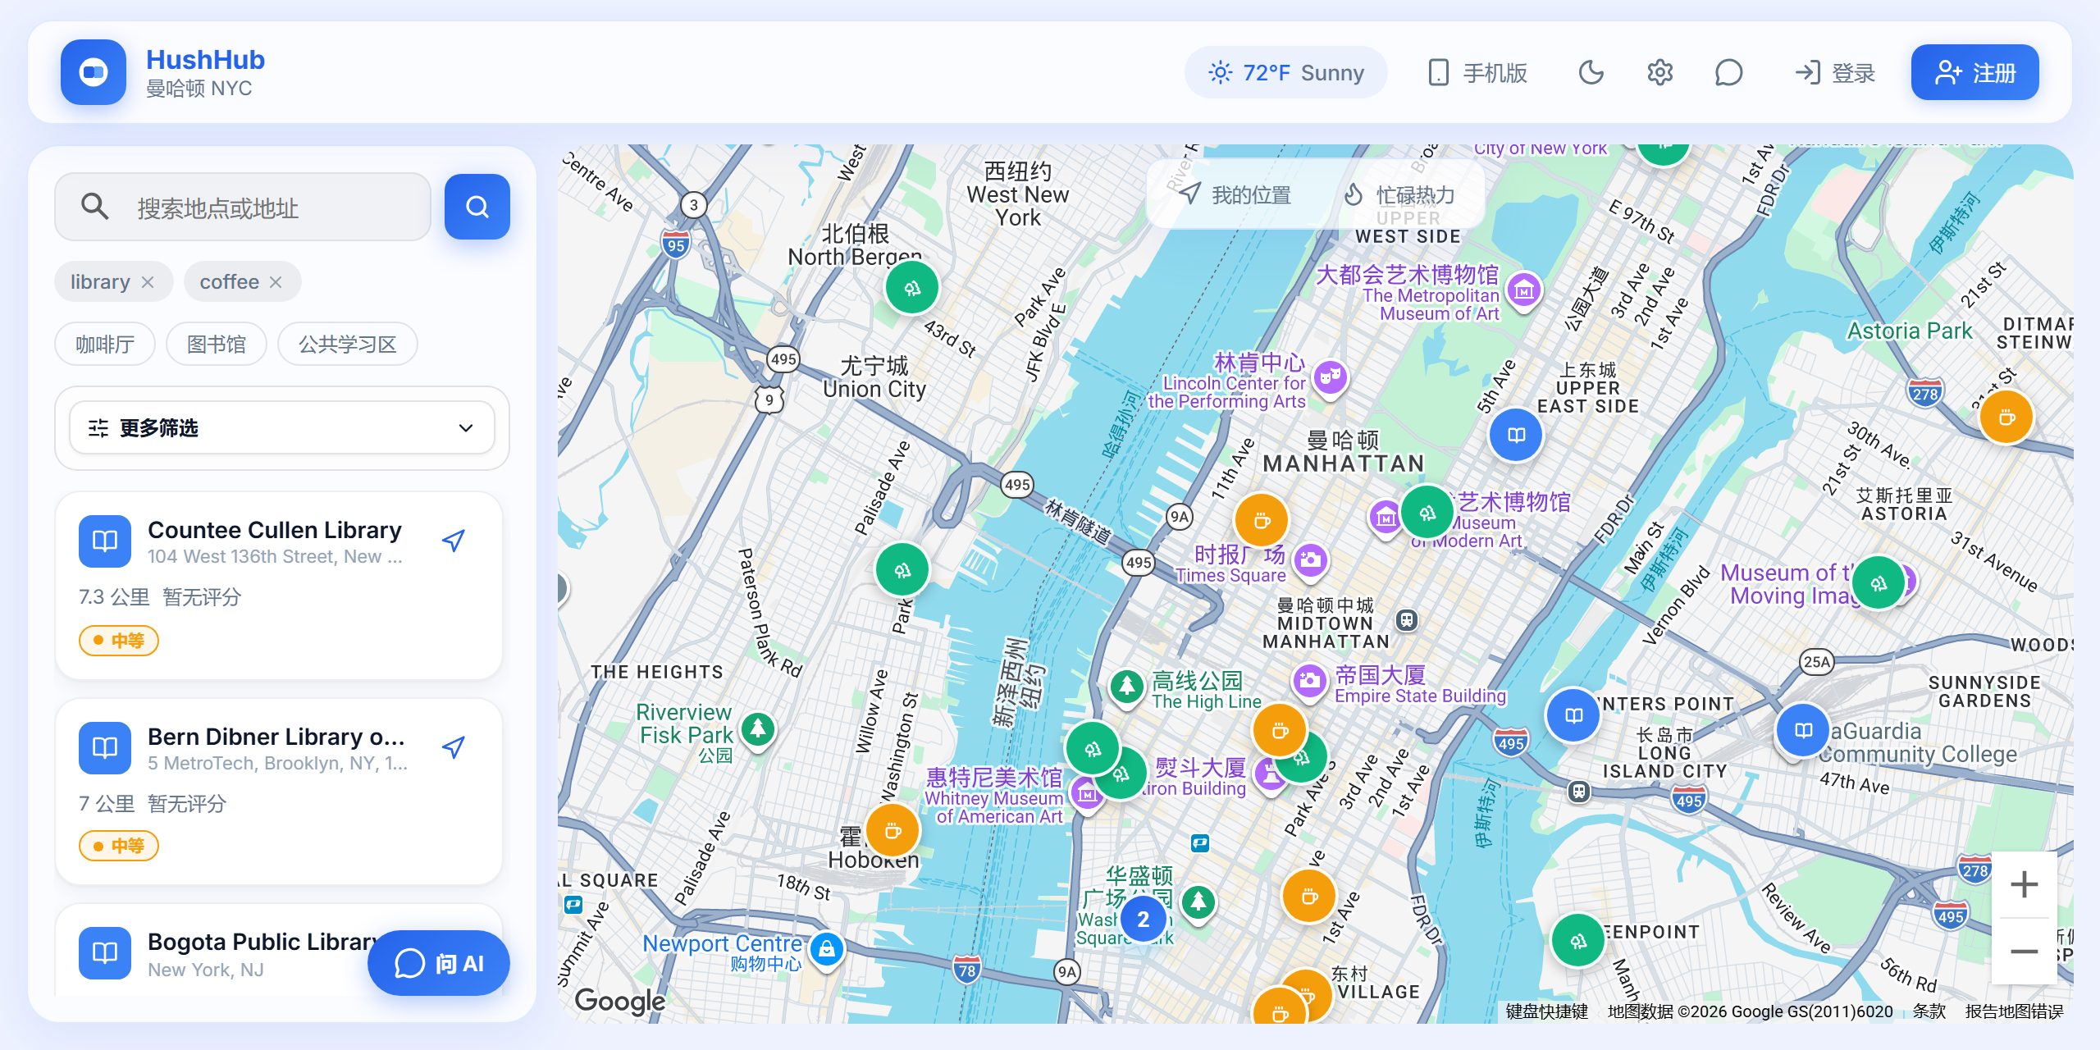This screenshot has height=1050, width=2100.
Task: Click green marker at Museum of Moving Image
Action: (x=1878, y=582)
